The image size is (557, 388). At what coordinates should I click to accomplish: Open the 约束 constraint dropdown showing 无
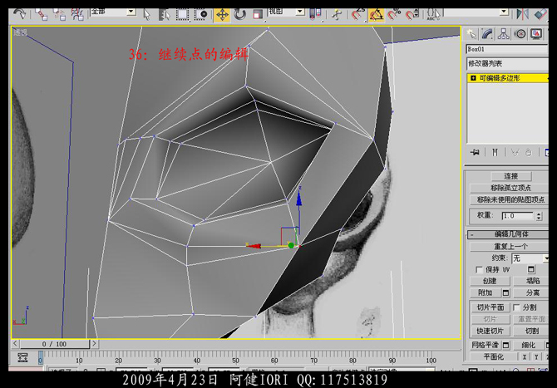click(530, 258)
